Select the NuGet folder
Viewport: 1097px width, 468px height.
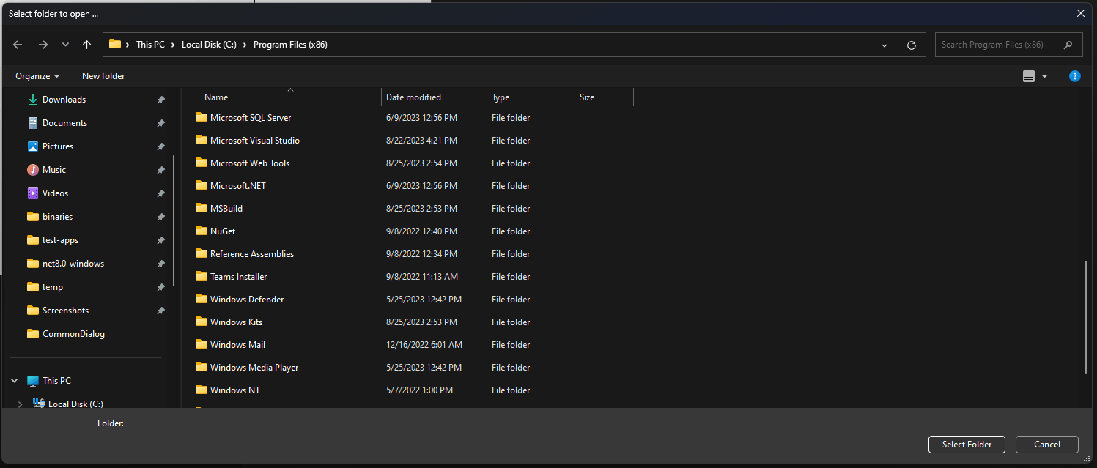click(223, 231)
